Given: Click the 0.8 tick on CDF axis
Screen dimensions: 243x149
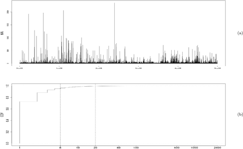Looking at the screenshot, I should (x=8, y=98).
